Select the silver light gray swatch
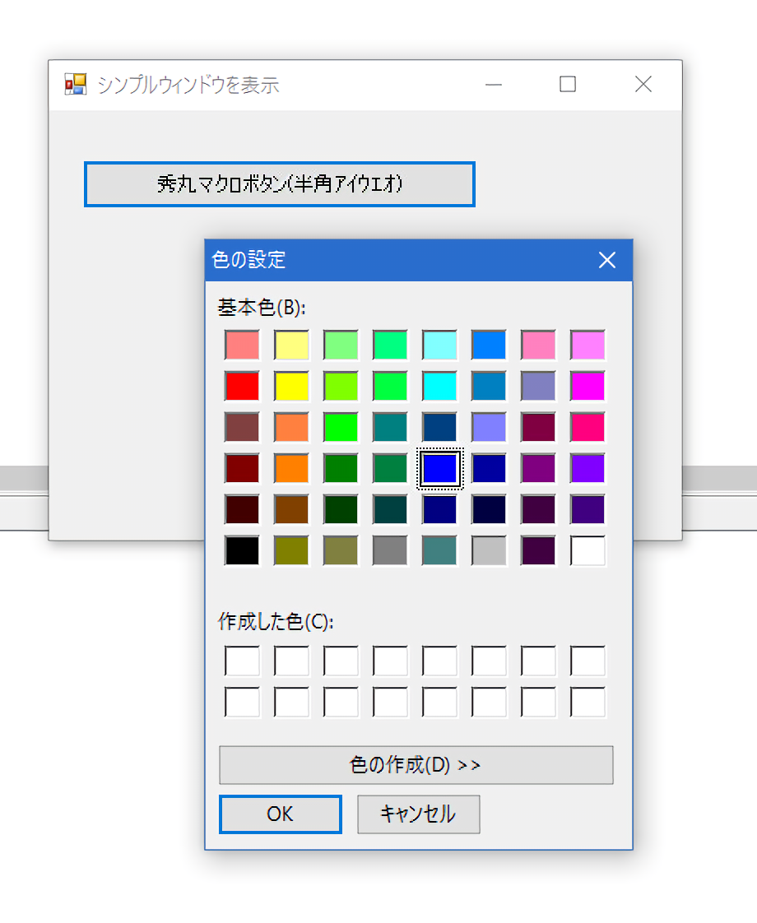 (489, 550)
